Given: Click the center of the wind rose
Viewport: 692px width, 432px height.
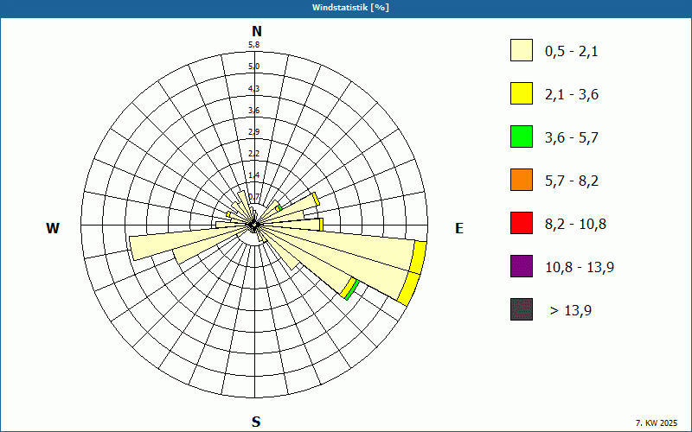Looking at the screenshot, I should click(x=254, y=226).
